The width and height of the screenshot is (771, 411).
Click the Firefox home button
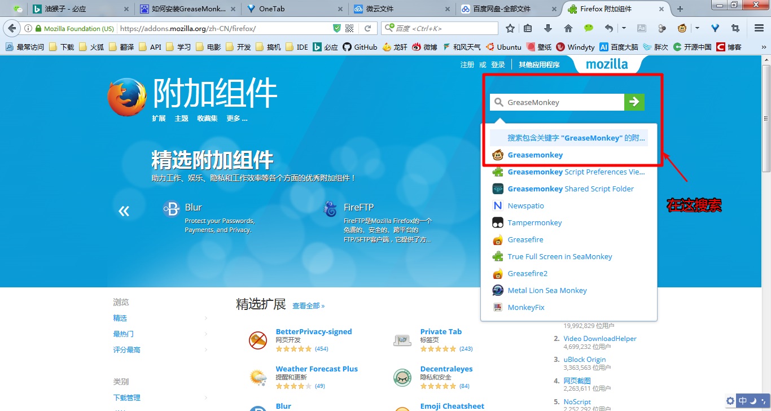[x=568, y=28]
